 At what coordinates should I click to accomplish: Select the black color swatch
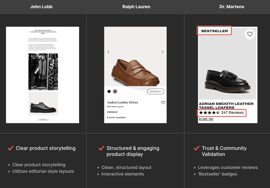pos(109,91)
